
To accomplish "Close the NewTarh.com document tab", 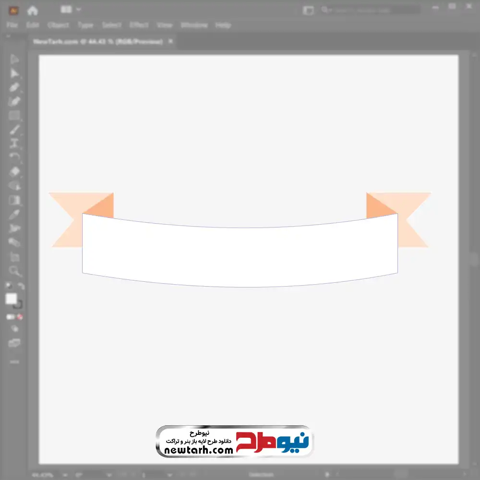I will [x=169, y=42].
